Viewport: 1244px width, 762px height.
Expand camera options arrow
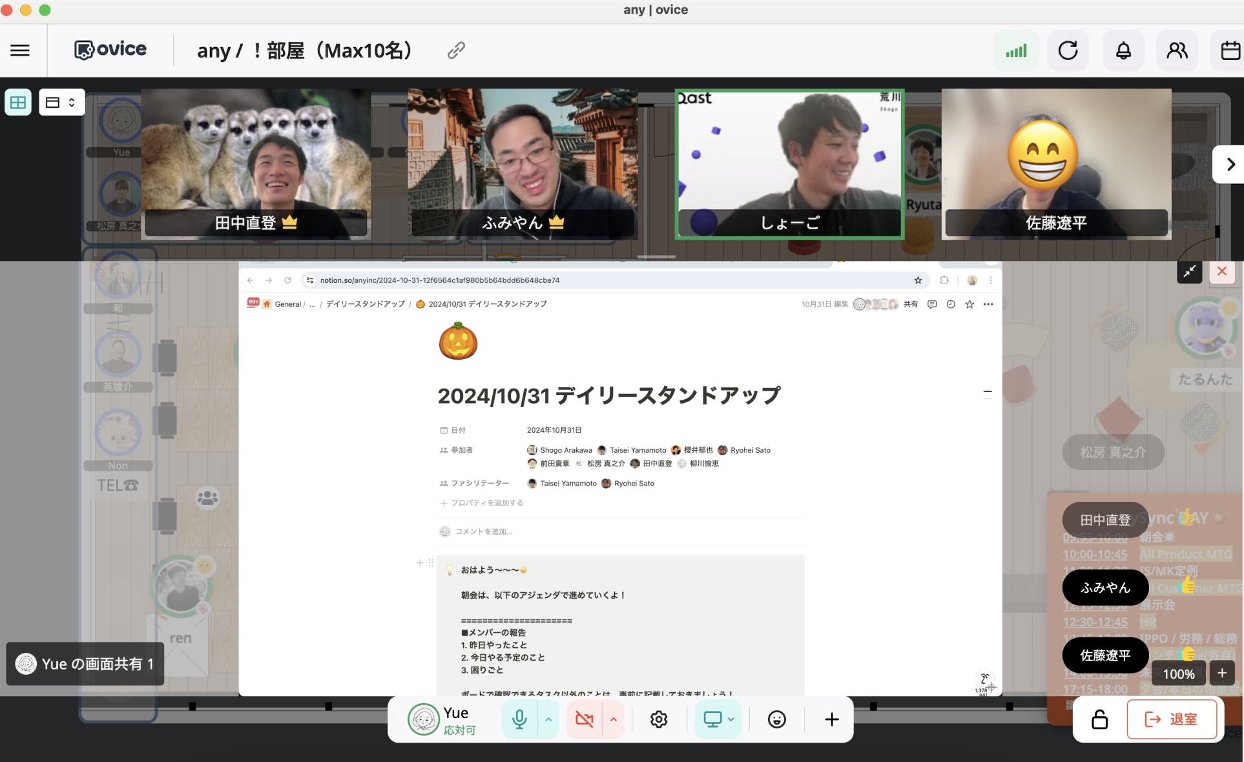point(613,719)
